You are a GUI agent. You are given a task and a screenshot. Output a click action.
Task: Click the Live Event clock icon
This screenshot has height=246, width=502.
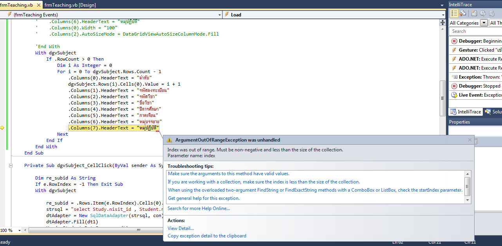click(x=454, y=95)
